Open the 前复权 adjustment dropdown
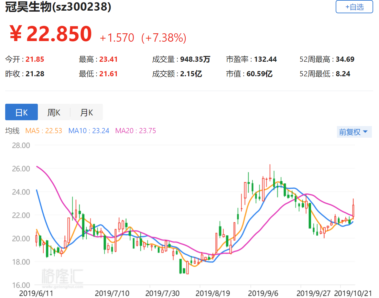The height and width of the screenshot is (298, 379). tap(354, 132)
